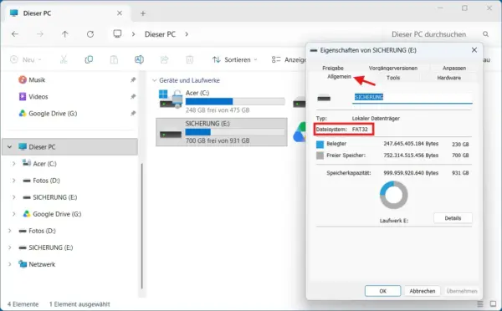Screen dimensions: 502x311
Task: Close the Eigenschaften von SICHERUNG dialog
Action: (x=474, y=50)
